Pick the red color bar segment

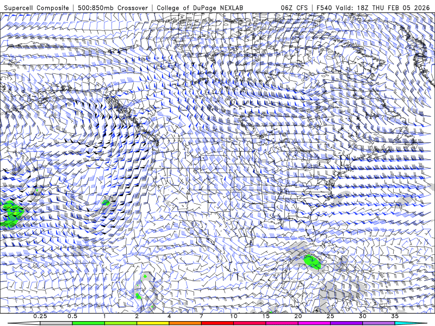pos(217,323)
